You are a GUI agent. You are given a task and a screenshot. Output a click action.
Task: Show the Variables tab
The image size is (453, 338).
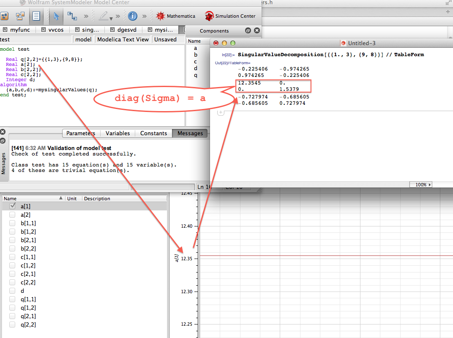[x=117, y=133]
